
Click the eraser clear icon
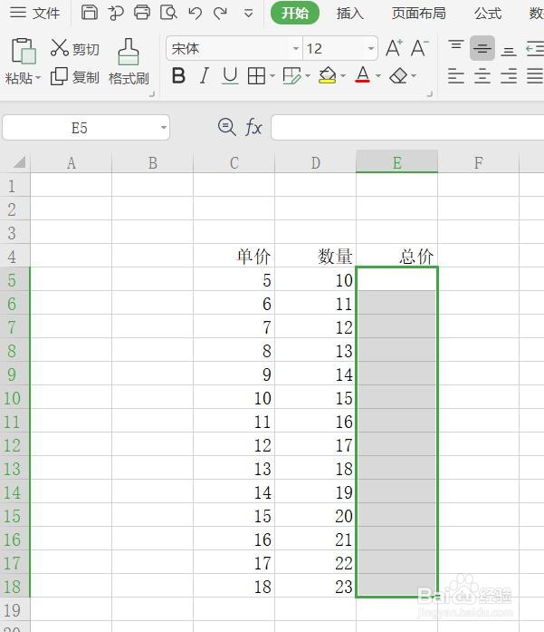(x=398, y=75)
